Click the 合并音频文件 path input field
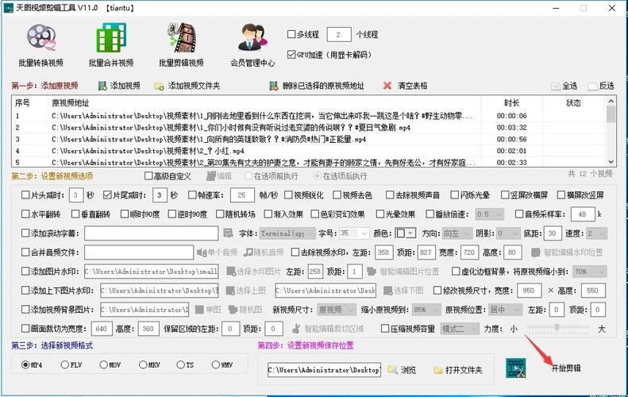This screenshot has height=397, width=628. click(x=139, y=252)
